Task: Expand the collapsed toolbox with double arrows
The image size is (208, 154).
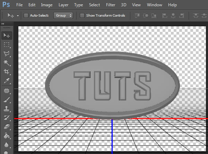Action: pos(3,24)
